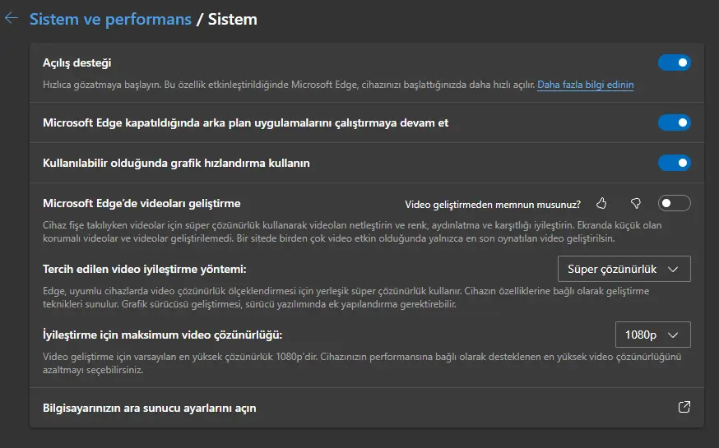
Task: Click the Açılış desteği heading text
Action: point(77,62)
